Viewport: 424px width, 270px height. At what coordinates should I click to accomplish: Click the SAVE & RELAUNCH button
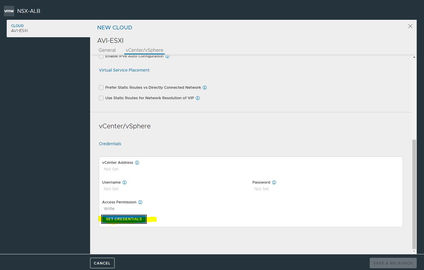(393, 263)
